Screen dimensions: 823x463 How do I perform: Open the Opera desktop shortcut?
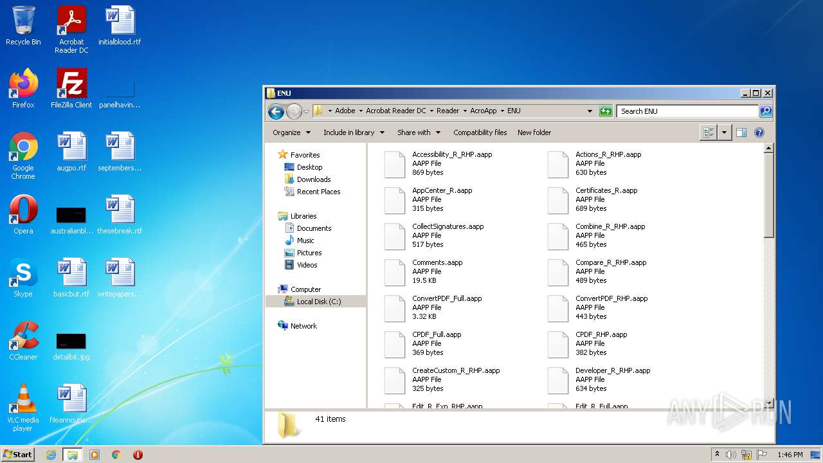pos(23,215)
